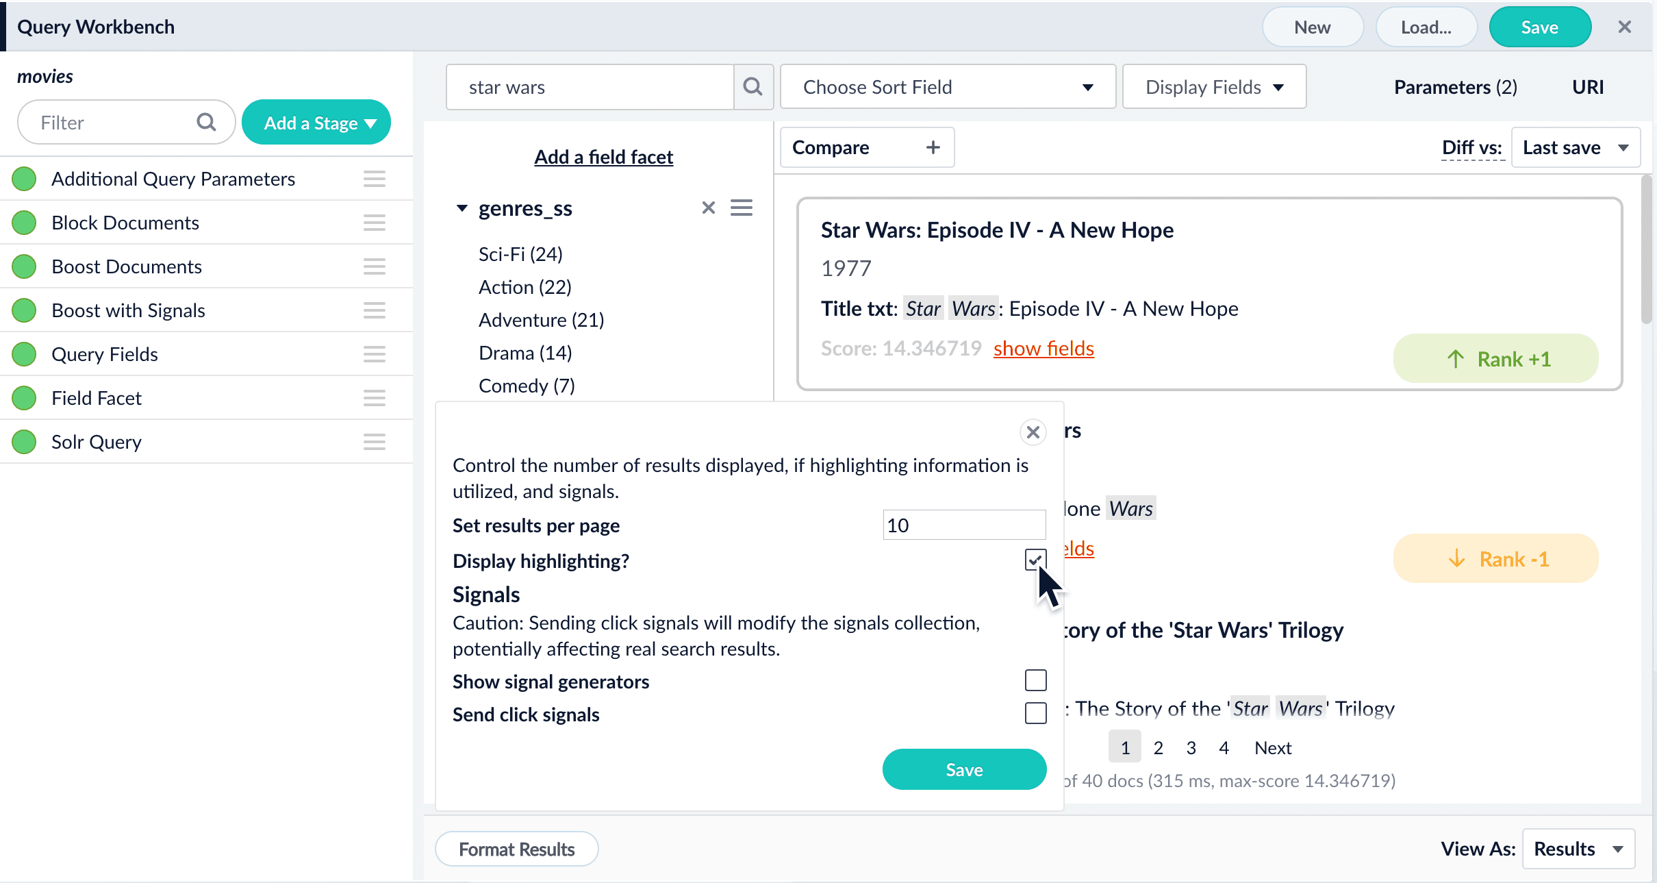This screenshot has height=883, width=1657.
Task: Enable Send click signals checkbox
Action: (x=1035, y=713)
